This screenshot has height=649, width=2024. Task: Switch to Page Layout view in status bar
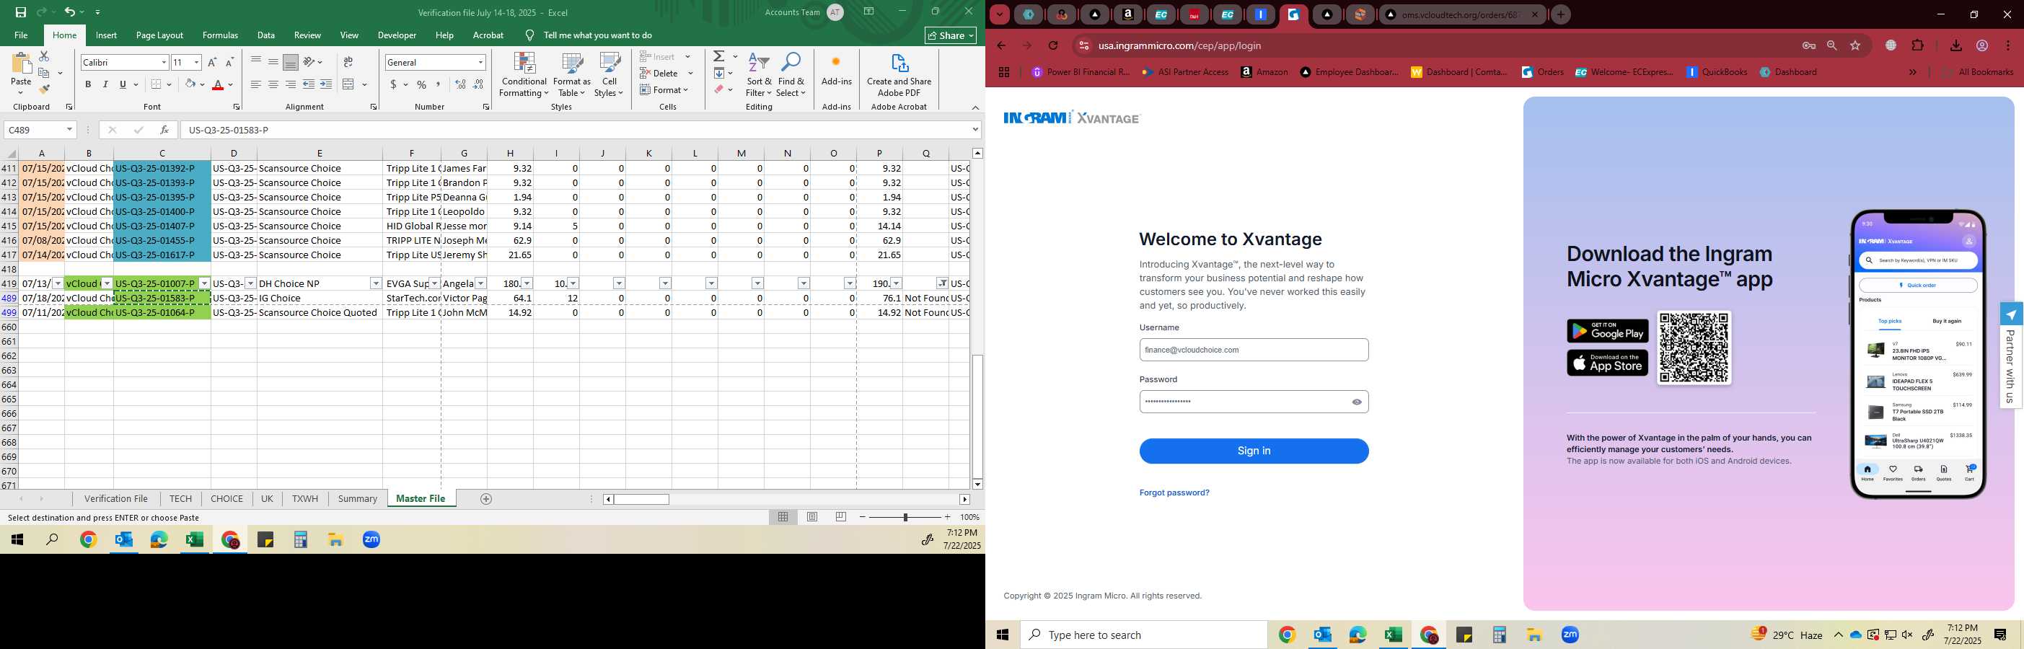(x=812, y=517)
